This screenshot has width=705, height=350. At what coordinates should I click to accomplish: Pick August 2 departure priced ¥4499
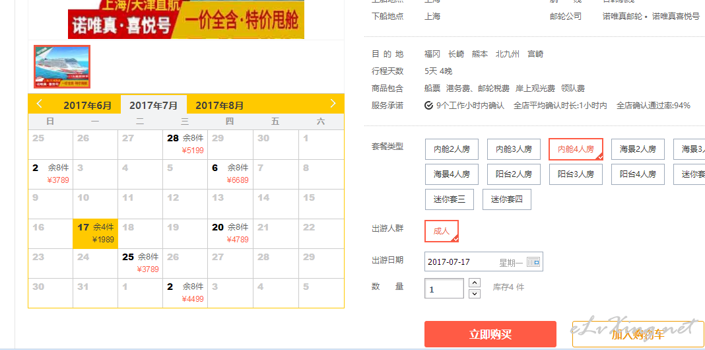pos(185,293)
